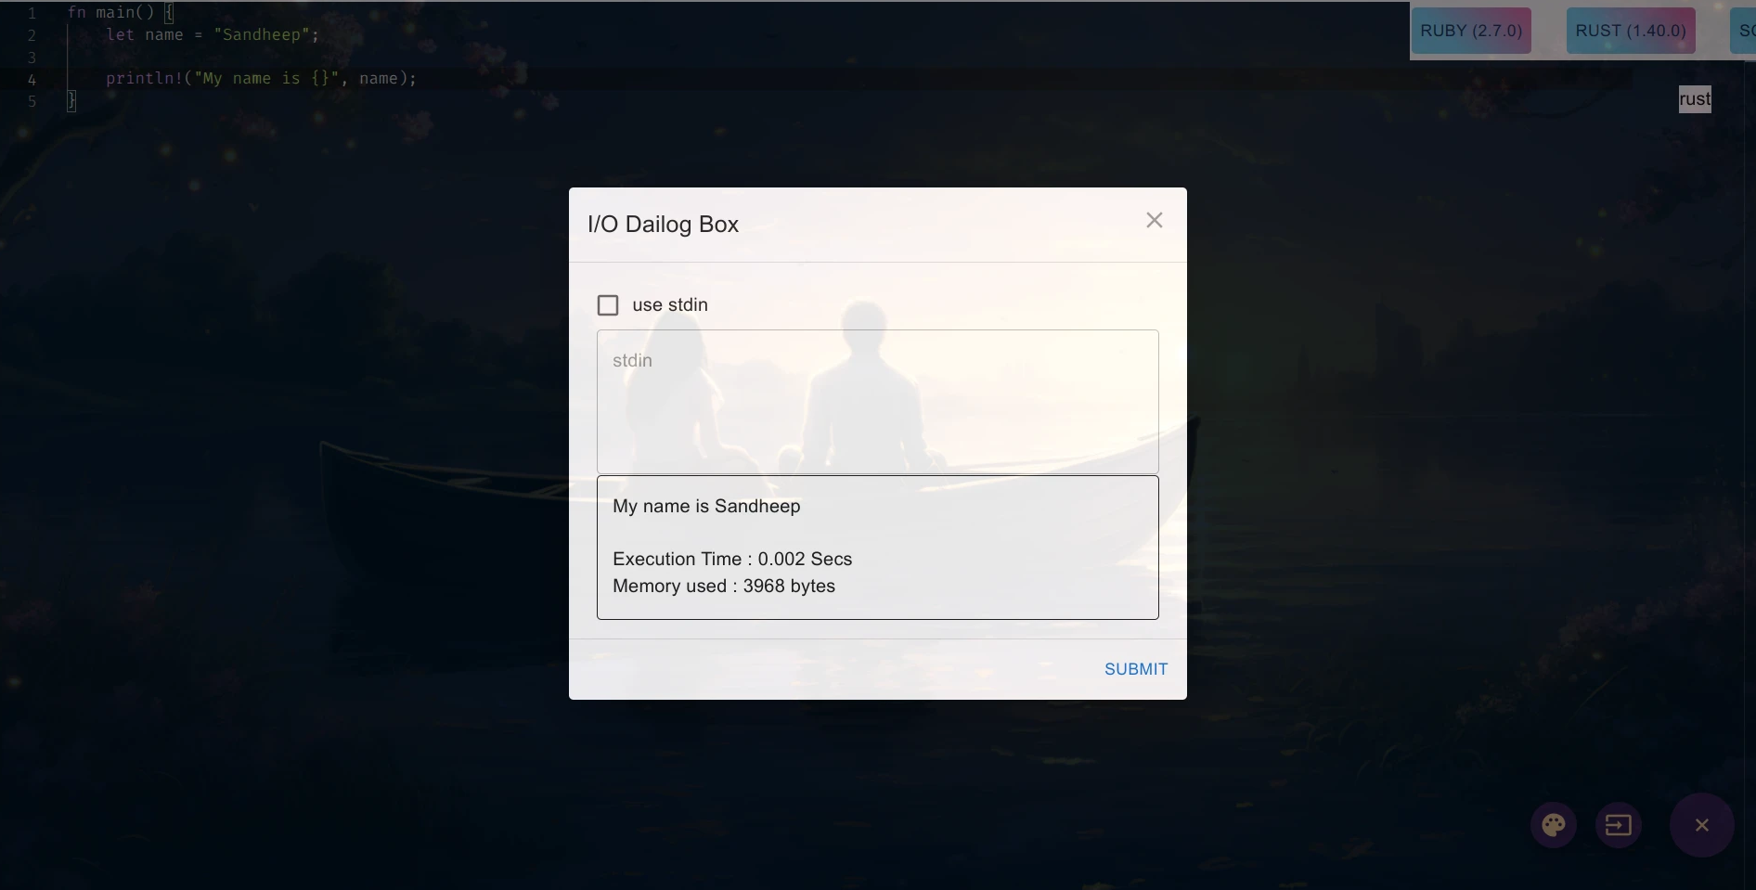This screenshot has width=1756, height=890.
Task: Select line number 5 in gutter
Action: point(32,101)
